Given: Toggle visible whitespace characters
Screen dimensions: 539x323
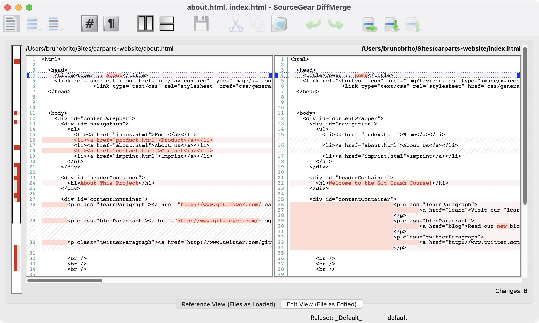Looking at the screenshot, I should 111,24.
